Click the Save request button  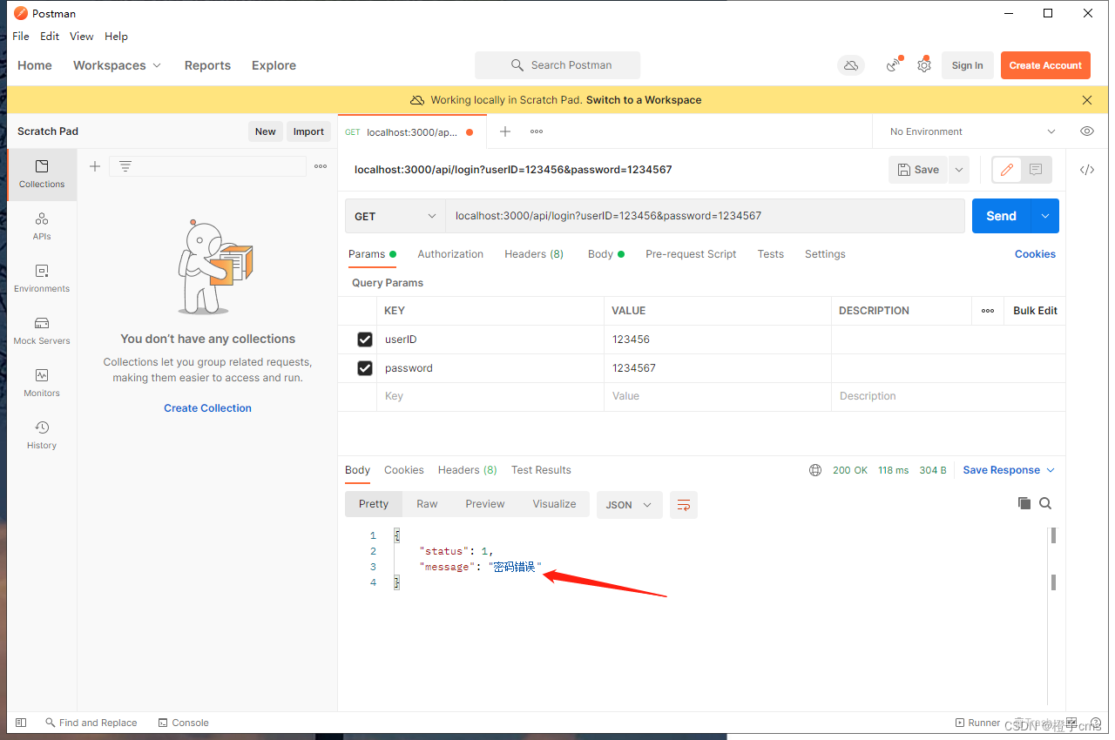tap(918, 170)
